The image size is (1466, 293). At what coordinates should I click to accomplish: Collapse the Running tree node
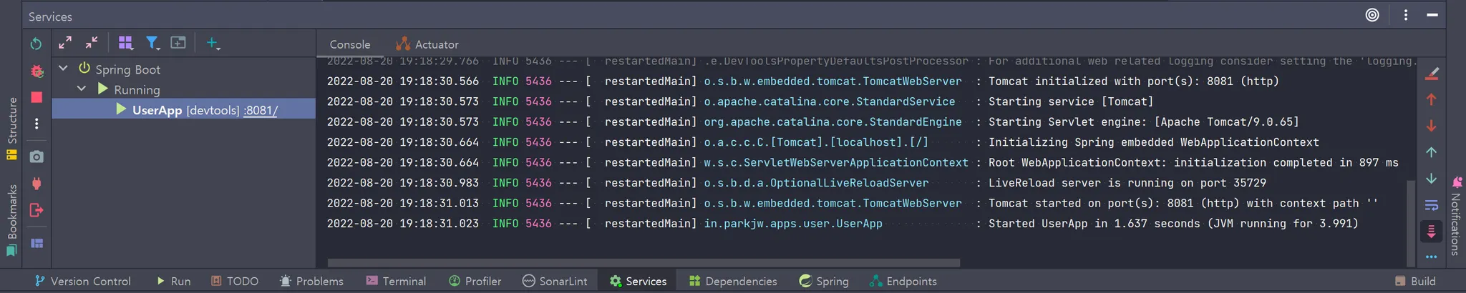coord(82,89)
